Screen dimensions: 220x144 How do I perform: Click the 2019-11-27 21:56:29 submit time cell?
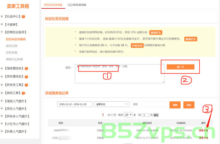[147, 138]
